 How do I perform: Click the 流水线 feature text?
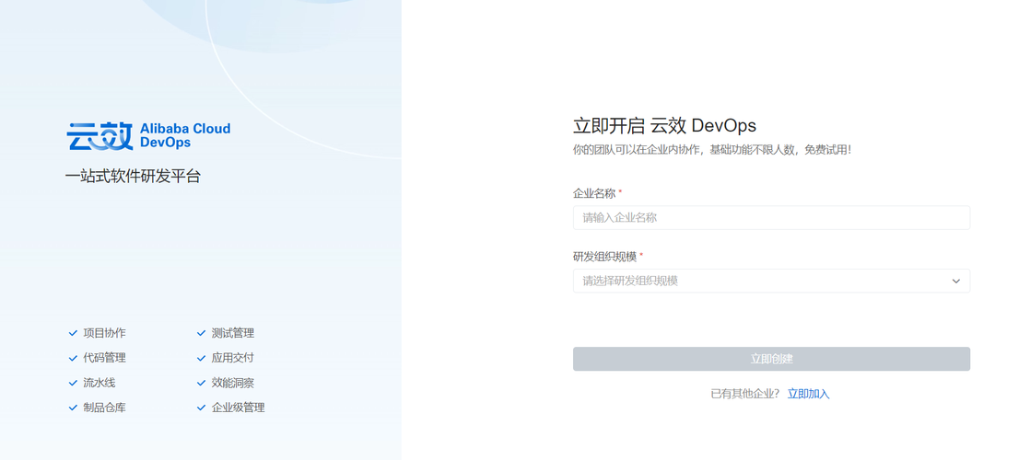[x=99, y=384]
